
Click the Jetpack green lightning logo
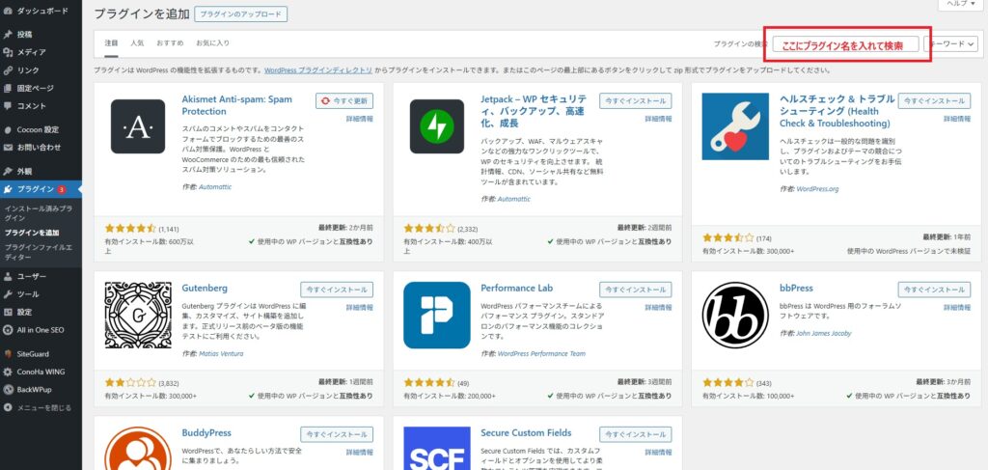(437, 126)
